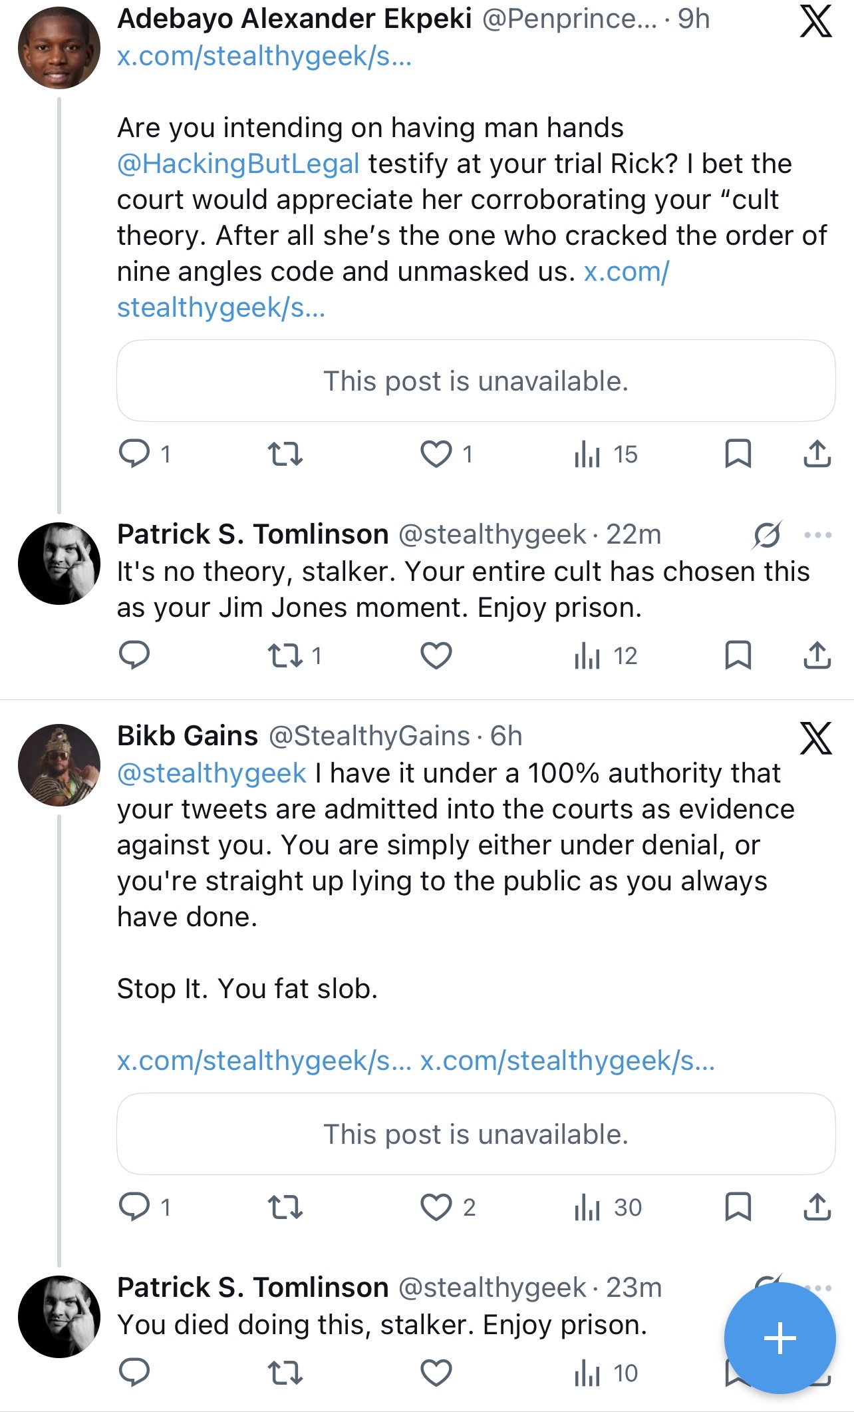
Task: View analytics showing 15 views
Action: point(605,454)
